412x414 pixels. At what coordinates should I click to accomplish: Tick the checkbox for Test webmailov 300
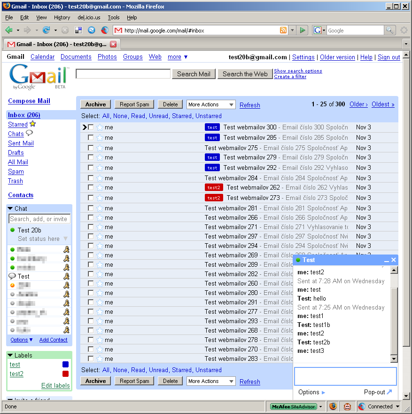point(91,127)
